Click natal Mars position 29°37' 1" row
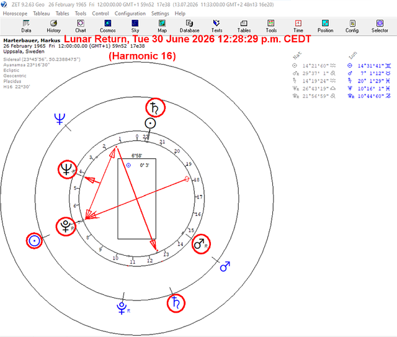Viewport: 397px width, 337px height. [x=314, y=73]
